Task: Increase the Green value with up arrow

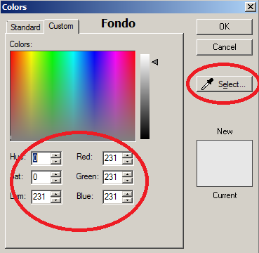Action: (128, 174)
